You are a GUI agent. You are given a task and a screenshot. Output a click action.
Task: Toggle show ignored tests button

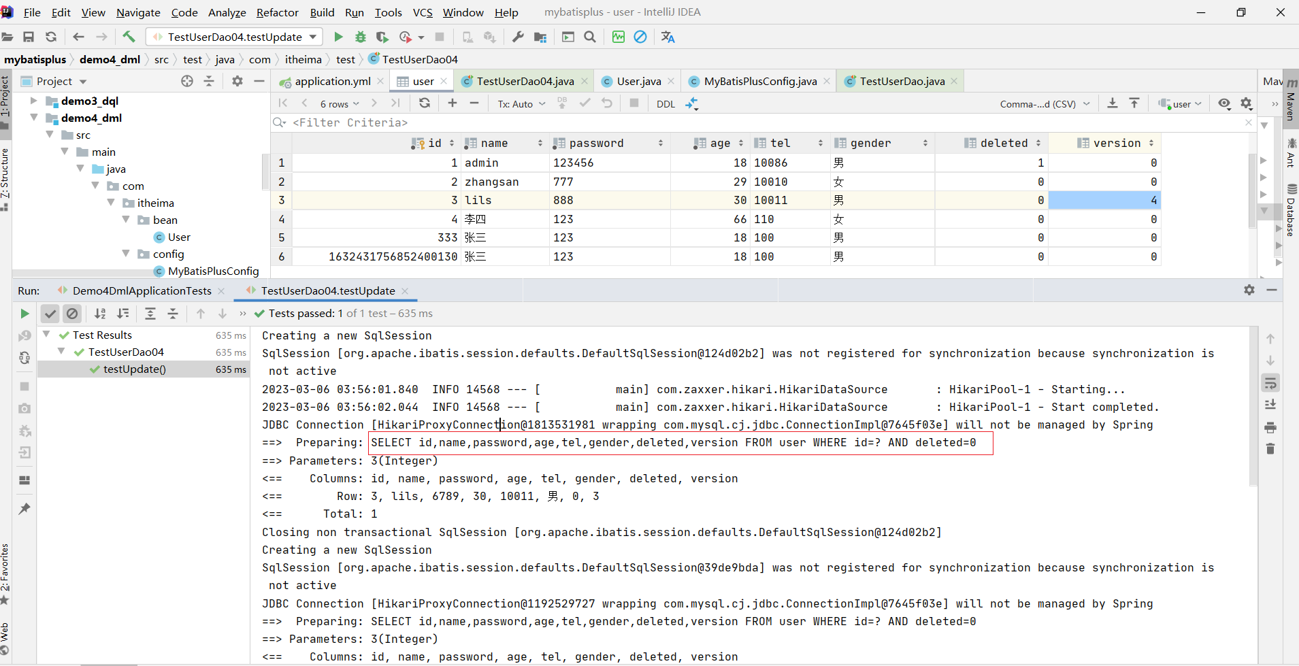[x=72, y=314]
